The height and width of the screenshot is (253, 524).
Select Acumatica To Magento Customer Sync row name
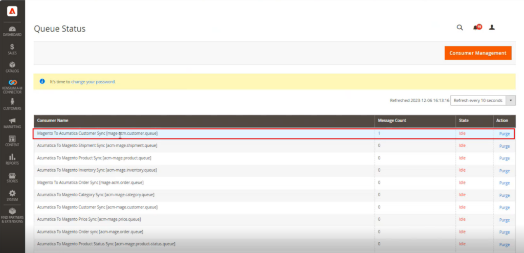pos(97,207)
